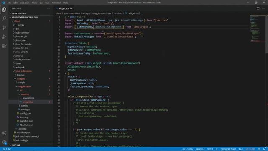Open the Explorer panel ellipsis menu
This screenshot has height=151, width=268.
(x=49, y=8)
